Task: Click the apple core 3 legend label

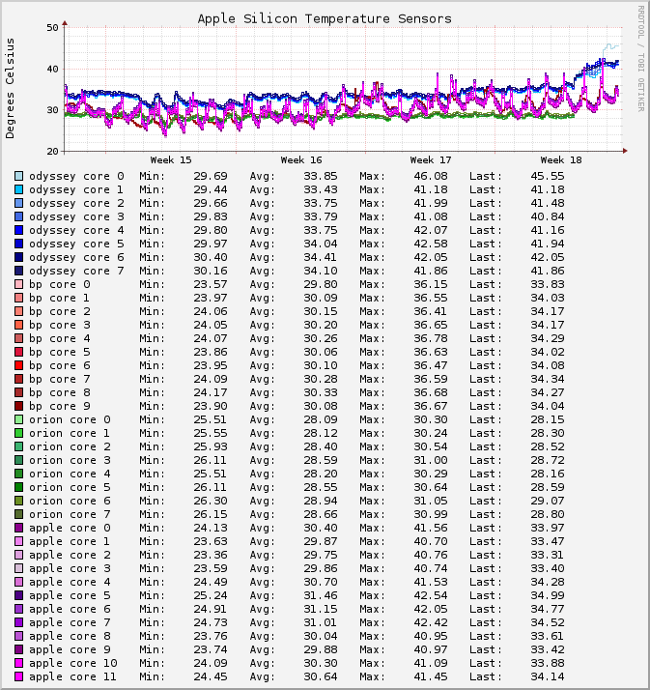Action: 70,568
